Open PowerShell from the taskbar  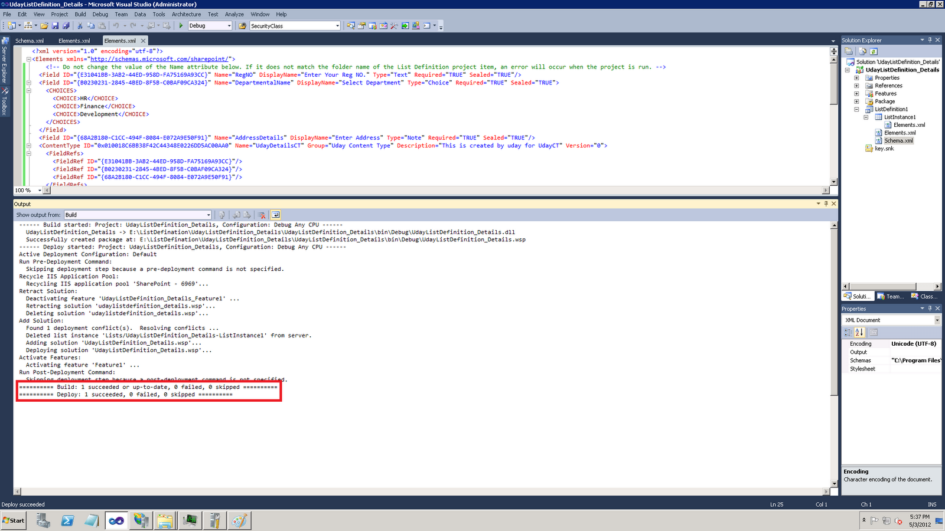pos(67,520)
